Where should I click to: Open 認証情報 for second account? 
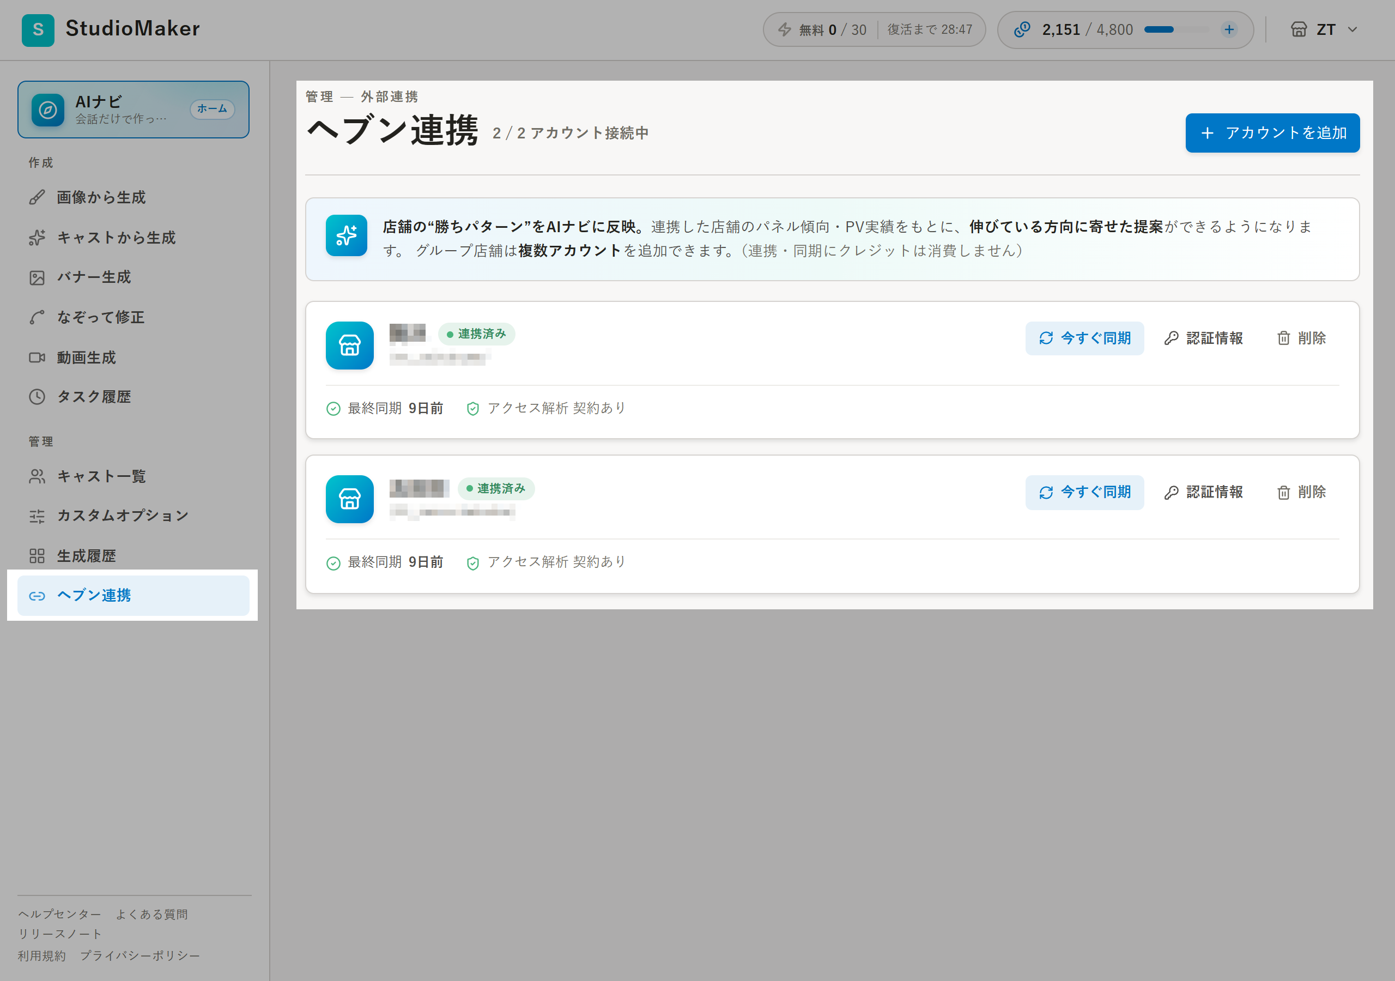(x=1204, y=492)
